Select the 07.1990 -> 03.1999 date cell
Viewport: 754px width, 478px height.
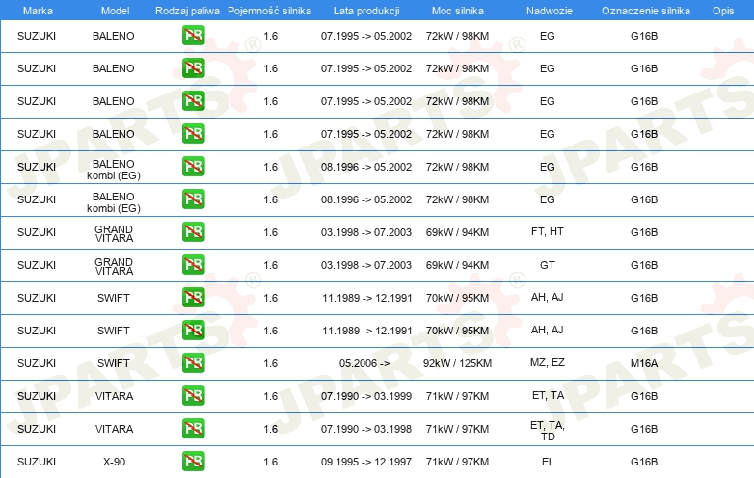click(x=366, y=396)
